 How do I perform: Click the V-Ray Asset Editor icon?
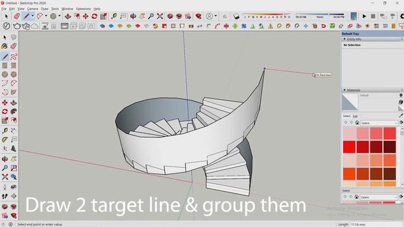[6, 26]
